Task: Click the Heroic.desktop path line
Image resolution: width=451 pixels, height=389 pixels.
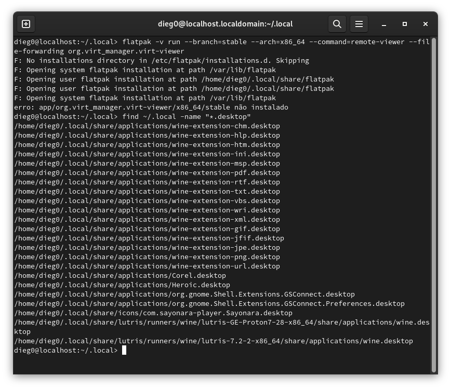Action: point(122,285)
